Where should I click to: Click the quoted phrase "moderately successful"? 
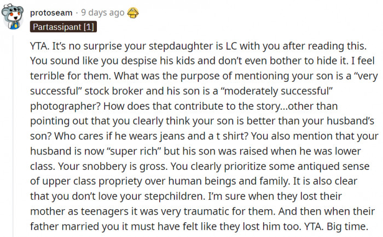277,91
